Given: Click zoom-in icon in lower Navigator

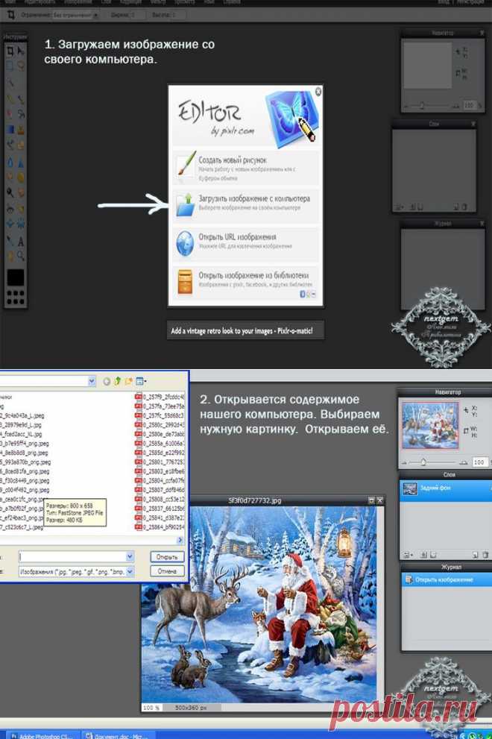Looking at the screenshot, I should tap(464, 463).
